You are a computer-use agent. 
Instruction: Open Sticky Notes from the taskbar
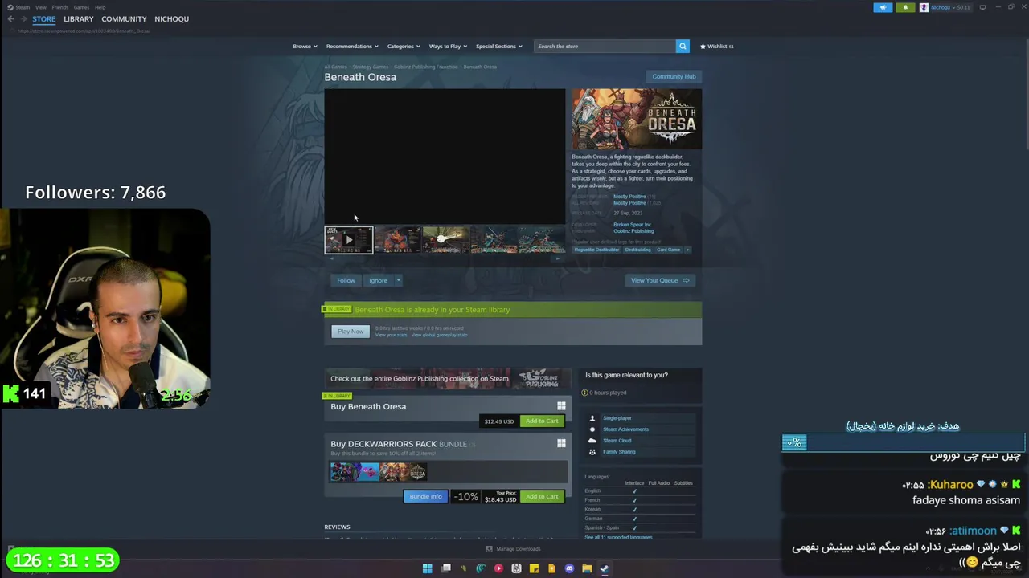[x=534, y=568]
